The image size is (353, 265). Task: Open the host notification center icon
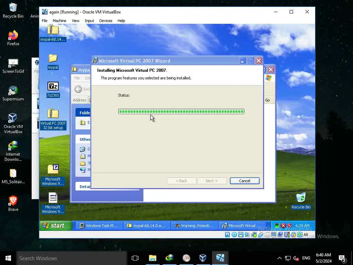tap(342, 258)
